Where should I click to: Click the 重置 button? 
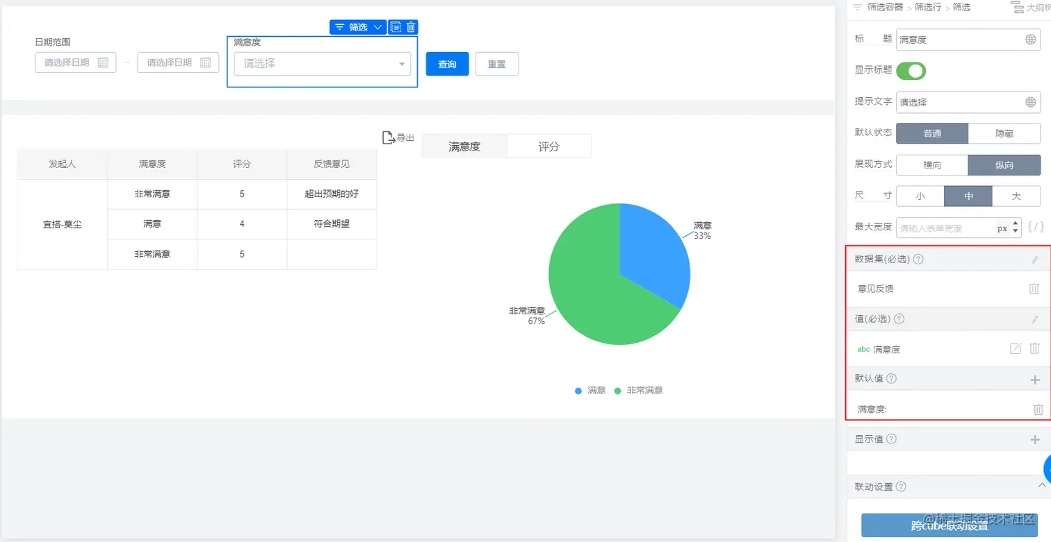click(496, 64)
